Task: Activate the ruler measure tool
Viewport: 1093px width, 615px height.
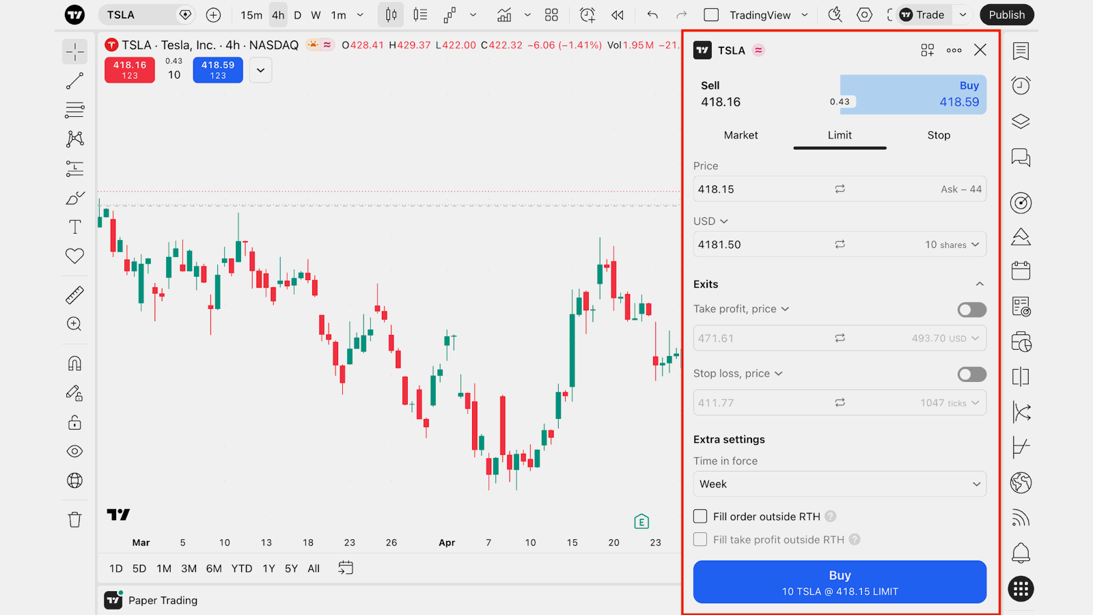Action: 75,295
